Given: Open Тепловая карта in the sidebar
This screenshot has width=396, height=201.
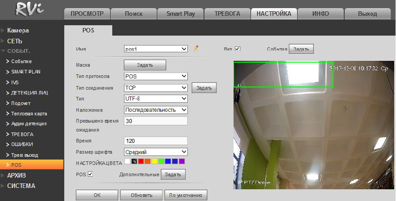Looking at the screenshot, I should click(29, 114).
